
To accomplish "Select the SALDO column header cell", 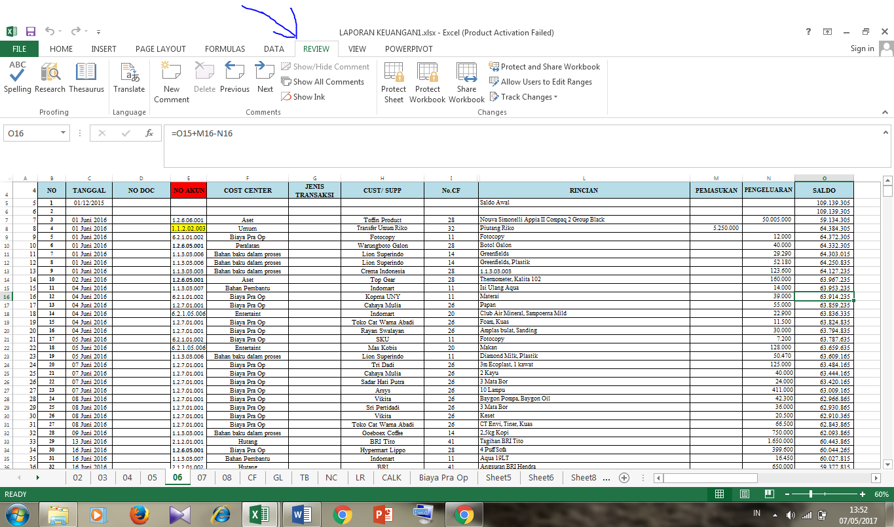I will (824, 191).
